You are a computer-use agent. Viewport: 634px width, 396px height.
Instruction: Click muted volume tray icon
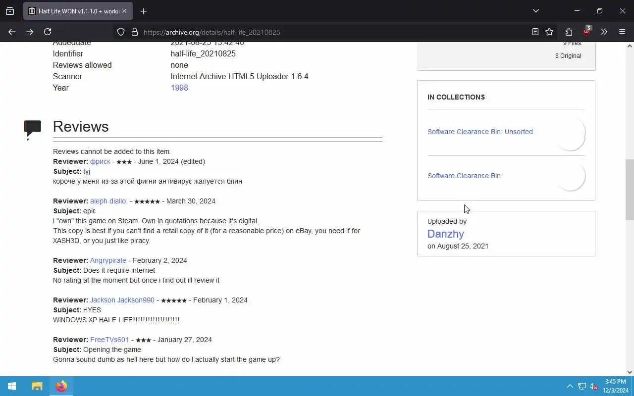tap(594, 386)
